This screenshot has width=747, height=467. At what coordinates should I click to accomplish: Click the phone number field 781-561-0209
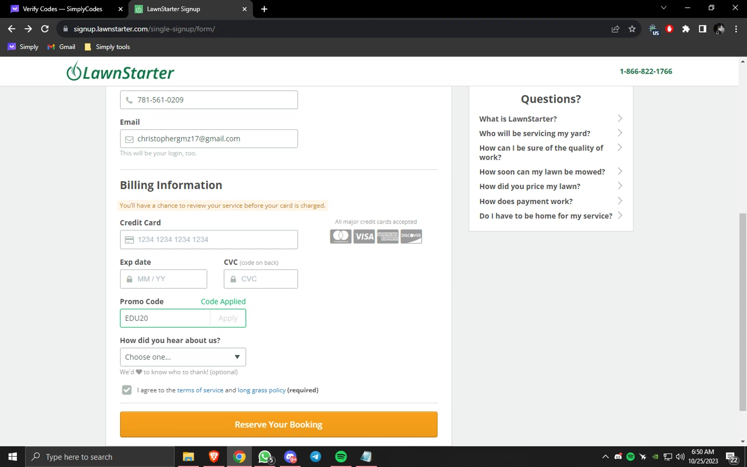(x=209, y=100)
